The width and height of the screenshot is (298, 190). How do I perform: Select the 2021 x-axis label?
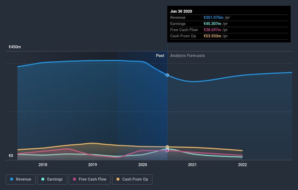[x=192, y=165]
